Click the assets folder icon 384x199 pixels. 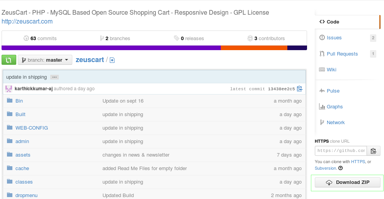click(10, 154)
